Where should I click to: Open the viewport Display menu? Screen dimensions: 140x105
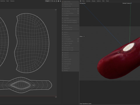coord(94,1)
